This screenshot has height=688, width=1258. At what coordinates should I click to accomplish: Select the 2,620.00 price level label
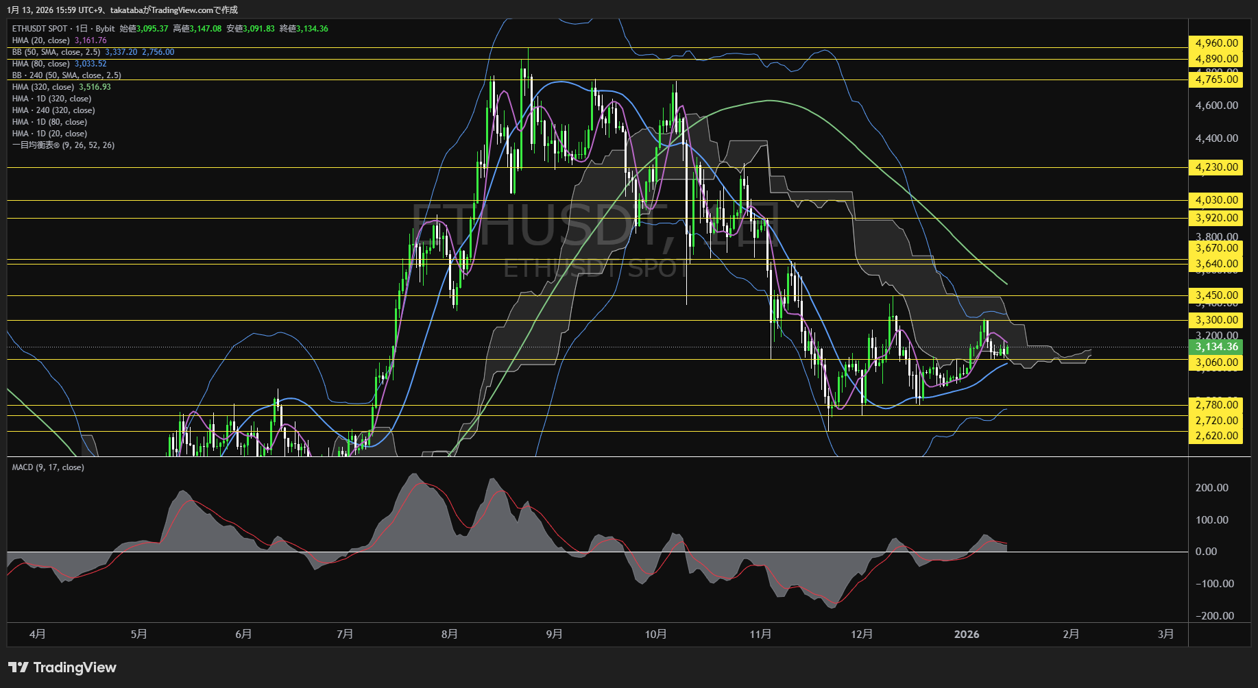[1216, 436]
